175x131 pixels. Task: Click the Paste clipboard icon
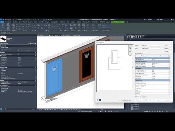click(13, 25)
